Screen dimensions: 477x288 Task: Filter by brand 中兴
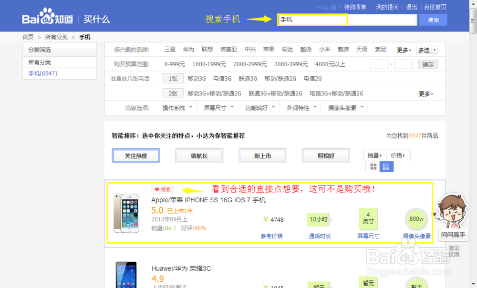click(x=250, y=49)
